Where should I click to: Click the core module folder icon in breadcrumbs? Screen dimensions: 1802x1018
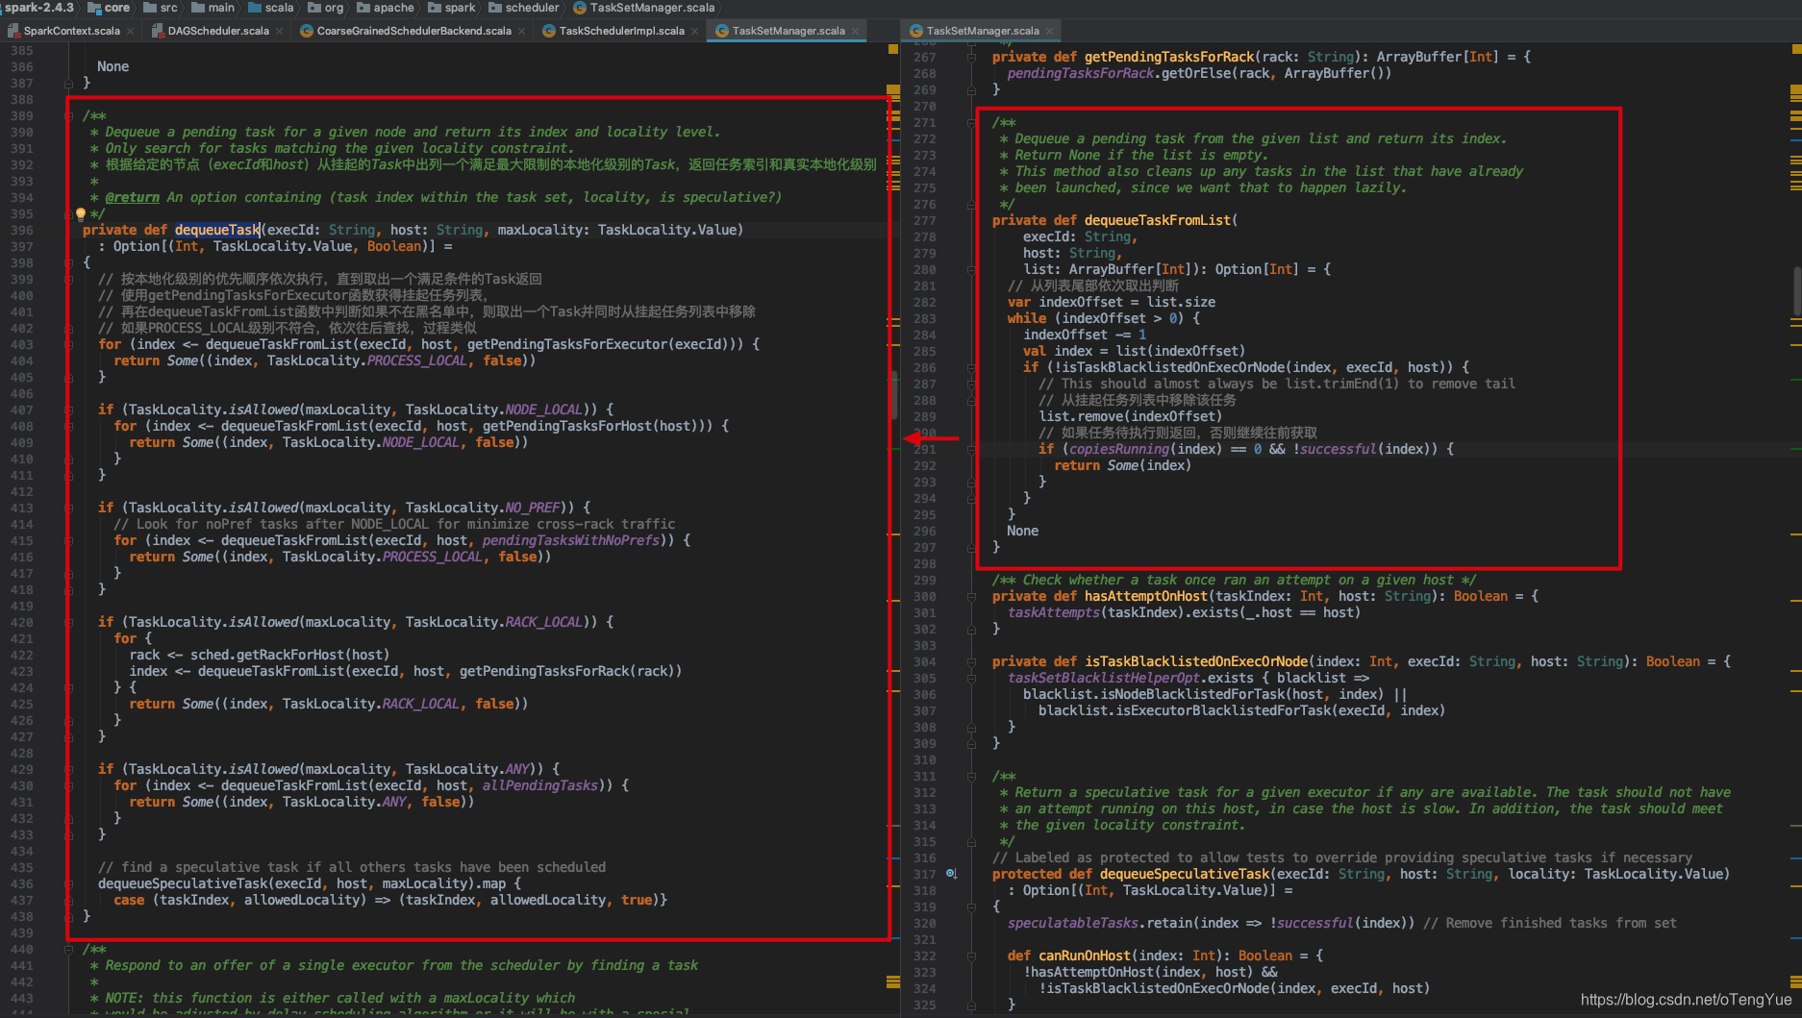[x=94, y=8]
